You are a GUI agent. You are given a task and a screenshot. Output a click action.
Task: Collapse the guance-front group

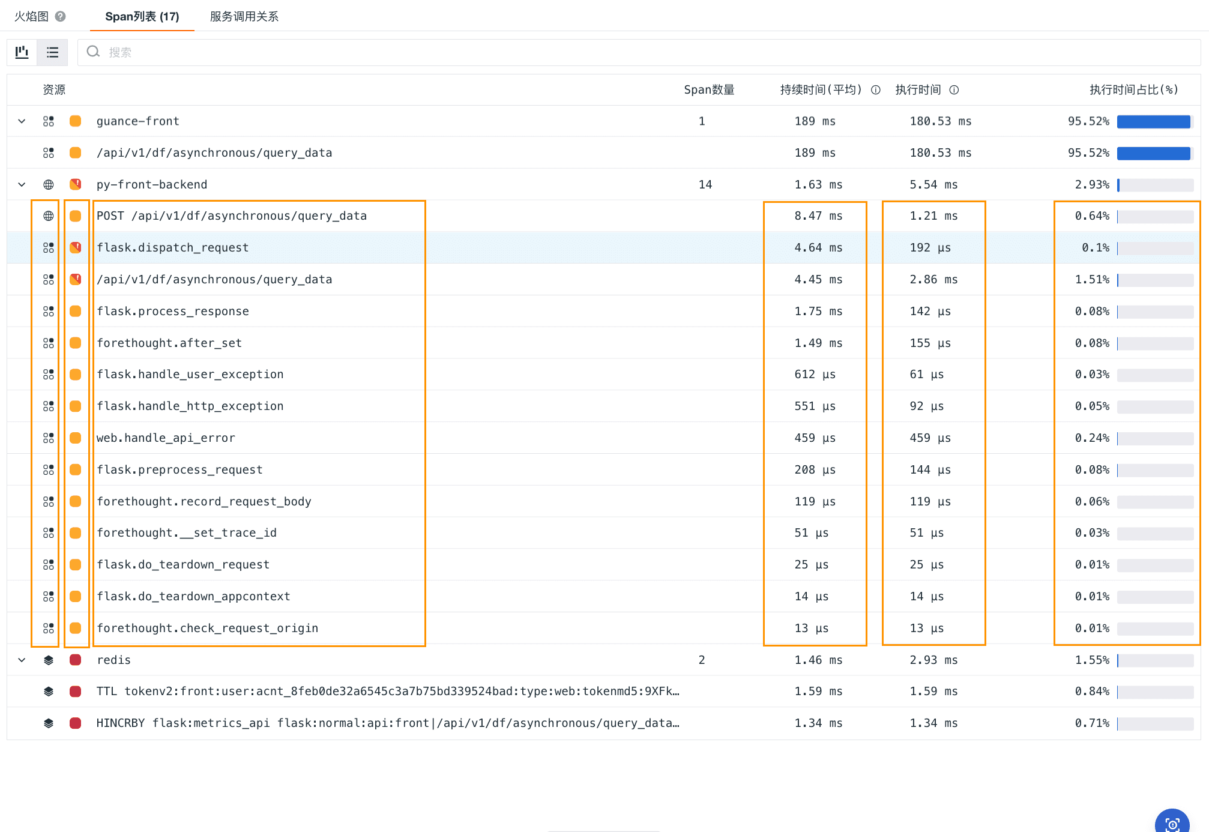(22, 121)
